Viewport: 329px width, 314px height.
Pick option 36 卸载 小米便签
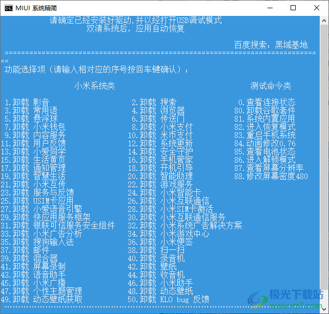tap(160, 242)
